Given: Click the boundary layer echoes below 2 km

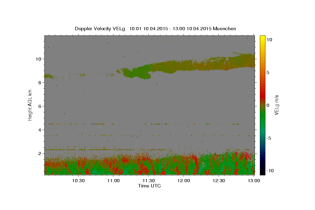Looking at the screenshot, I should pyautogui.click(x=150, y=164).
